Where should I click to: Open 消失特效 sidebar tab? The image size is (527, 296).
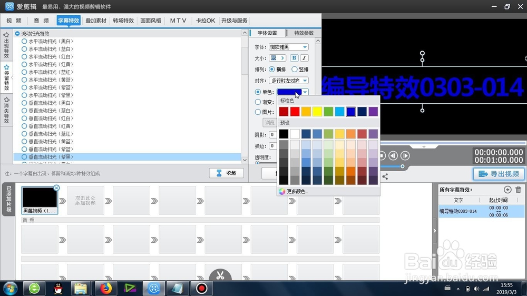pyautogui.click(x=6, y=110)
